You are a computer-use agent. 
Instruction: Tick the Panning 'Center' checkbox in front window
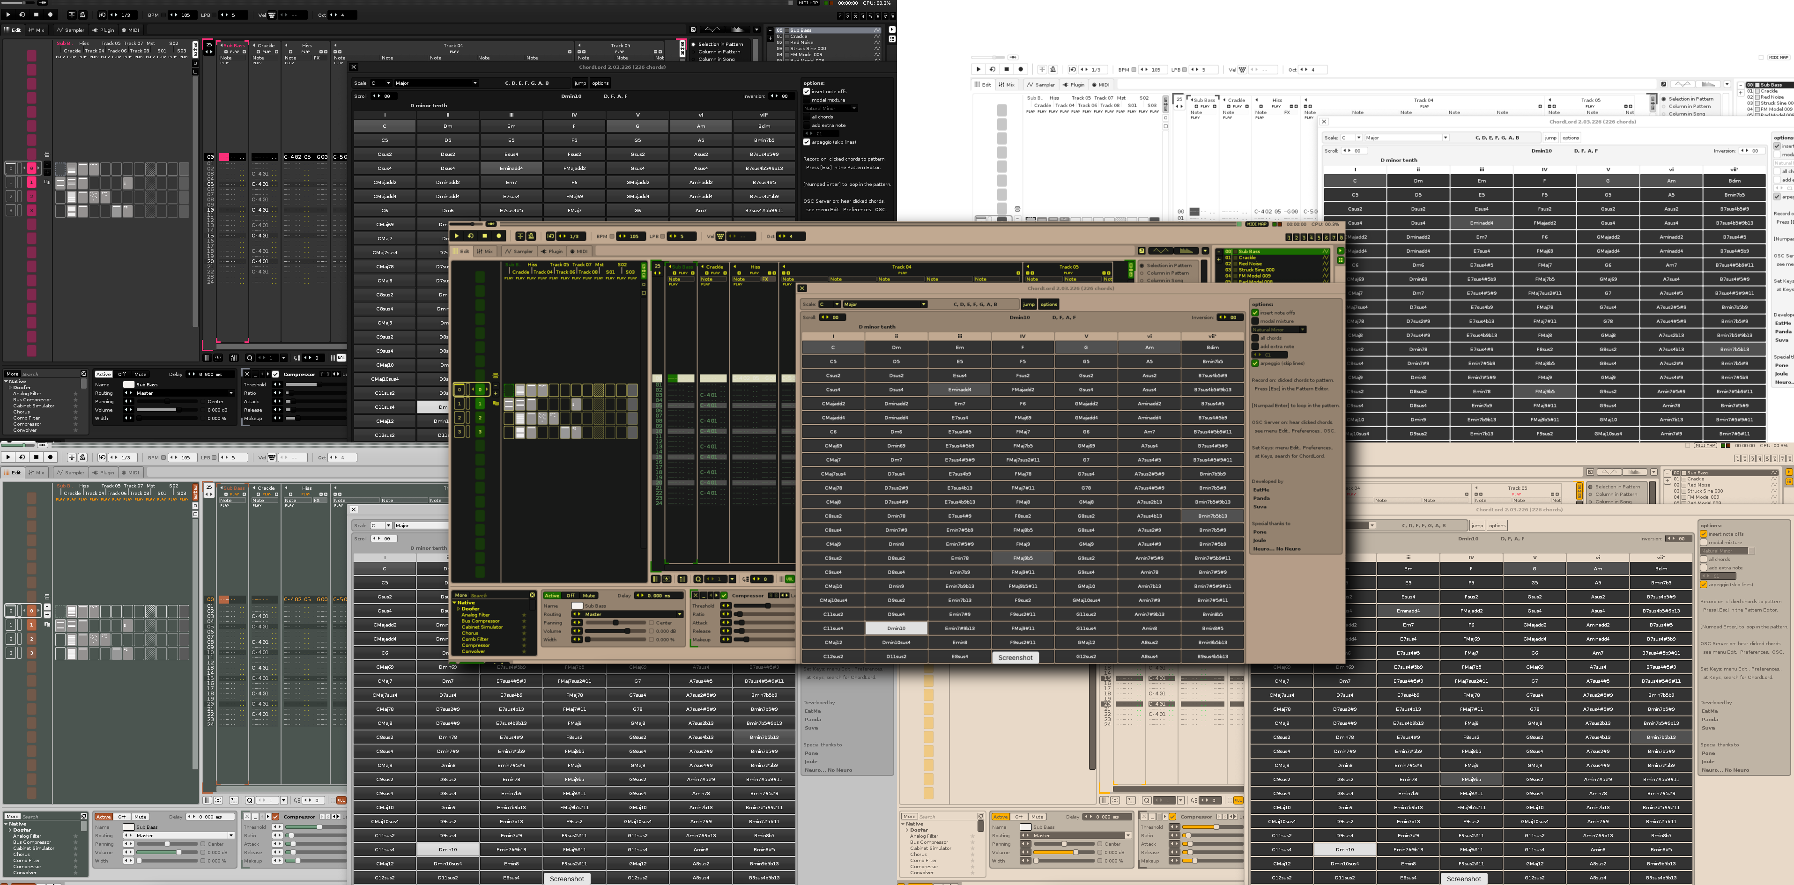(x=651, y=622)
